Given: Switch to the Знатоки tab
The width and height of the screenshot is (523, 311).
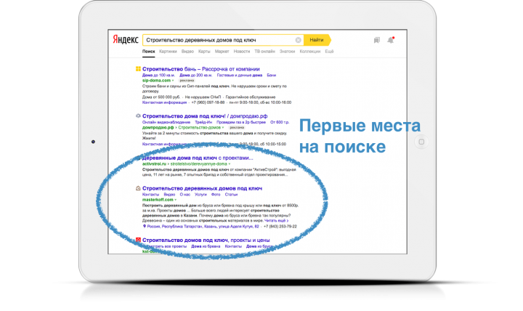Looking at the screenshot, I should [287, 52].
